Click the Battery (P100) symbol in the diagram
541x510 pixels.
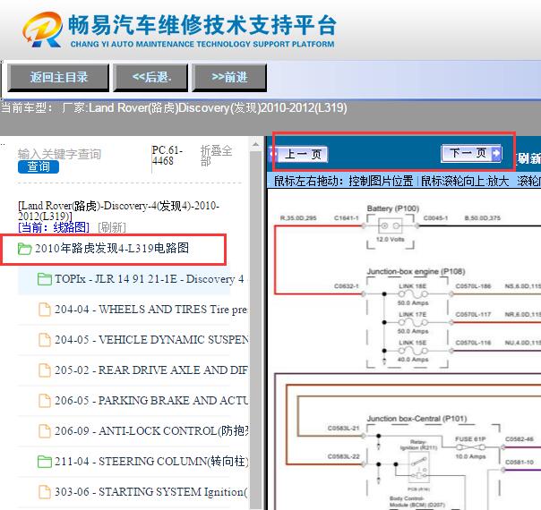391,226
